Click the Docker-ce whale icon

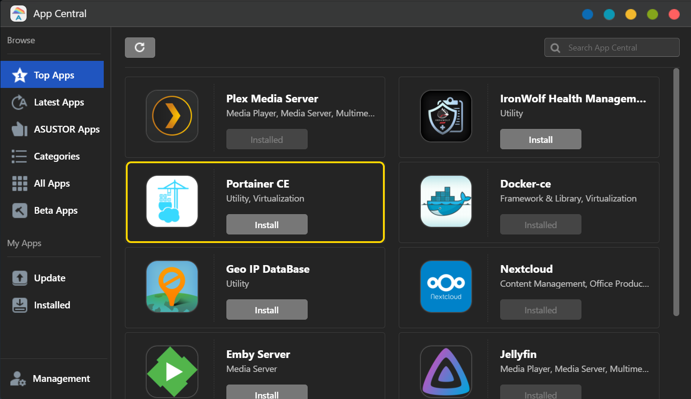click(446, 201)
